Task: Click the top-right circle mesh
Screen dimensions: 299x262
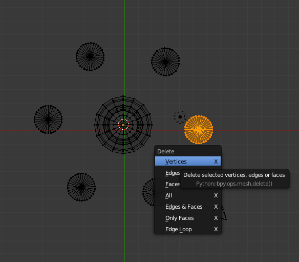Action: tap(165, 62)
